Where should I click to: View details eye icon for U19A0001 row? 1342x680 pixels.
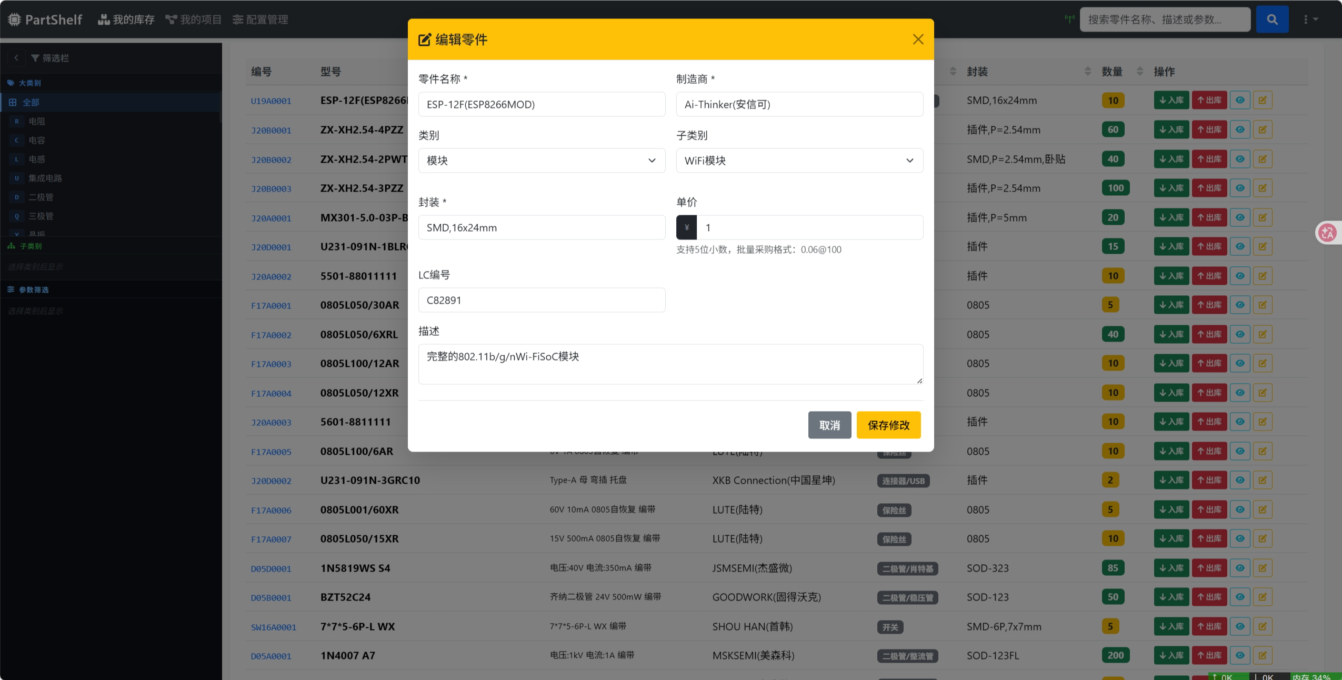click(1240, 100)
